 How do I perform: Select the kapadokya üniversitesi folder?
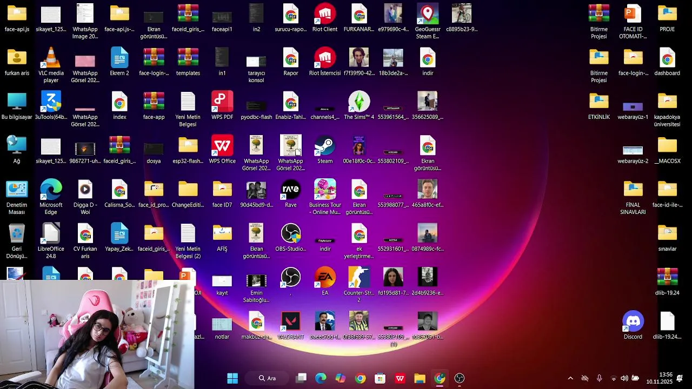pyautogui.click(x=667, y=110)
